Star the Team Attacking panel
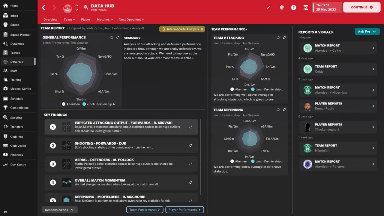Screen dimensions: 384x216 pyautogui.click(x=278, y=37)
